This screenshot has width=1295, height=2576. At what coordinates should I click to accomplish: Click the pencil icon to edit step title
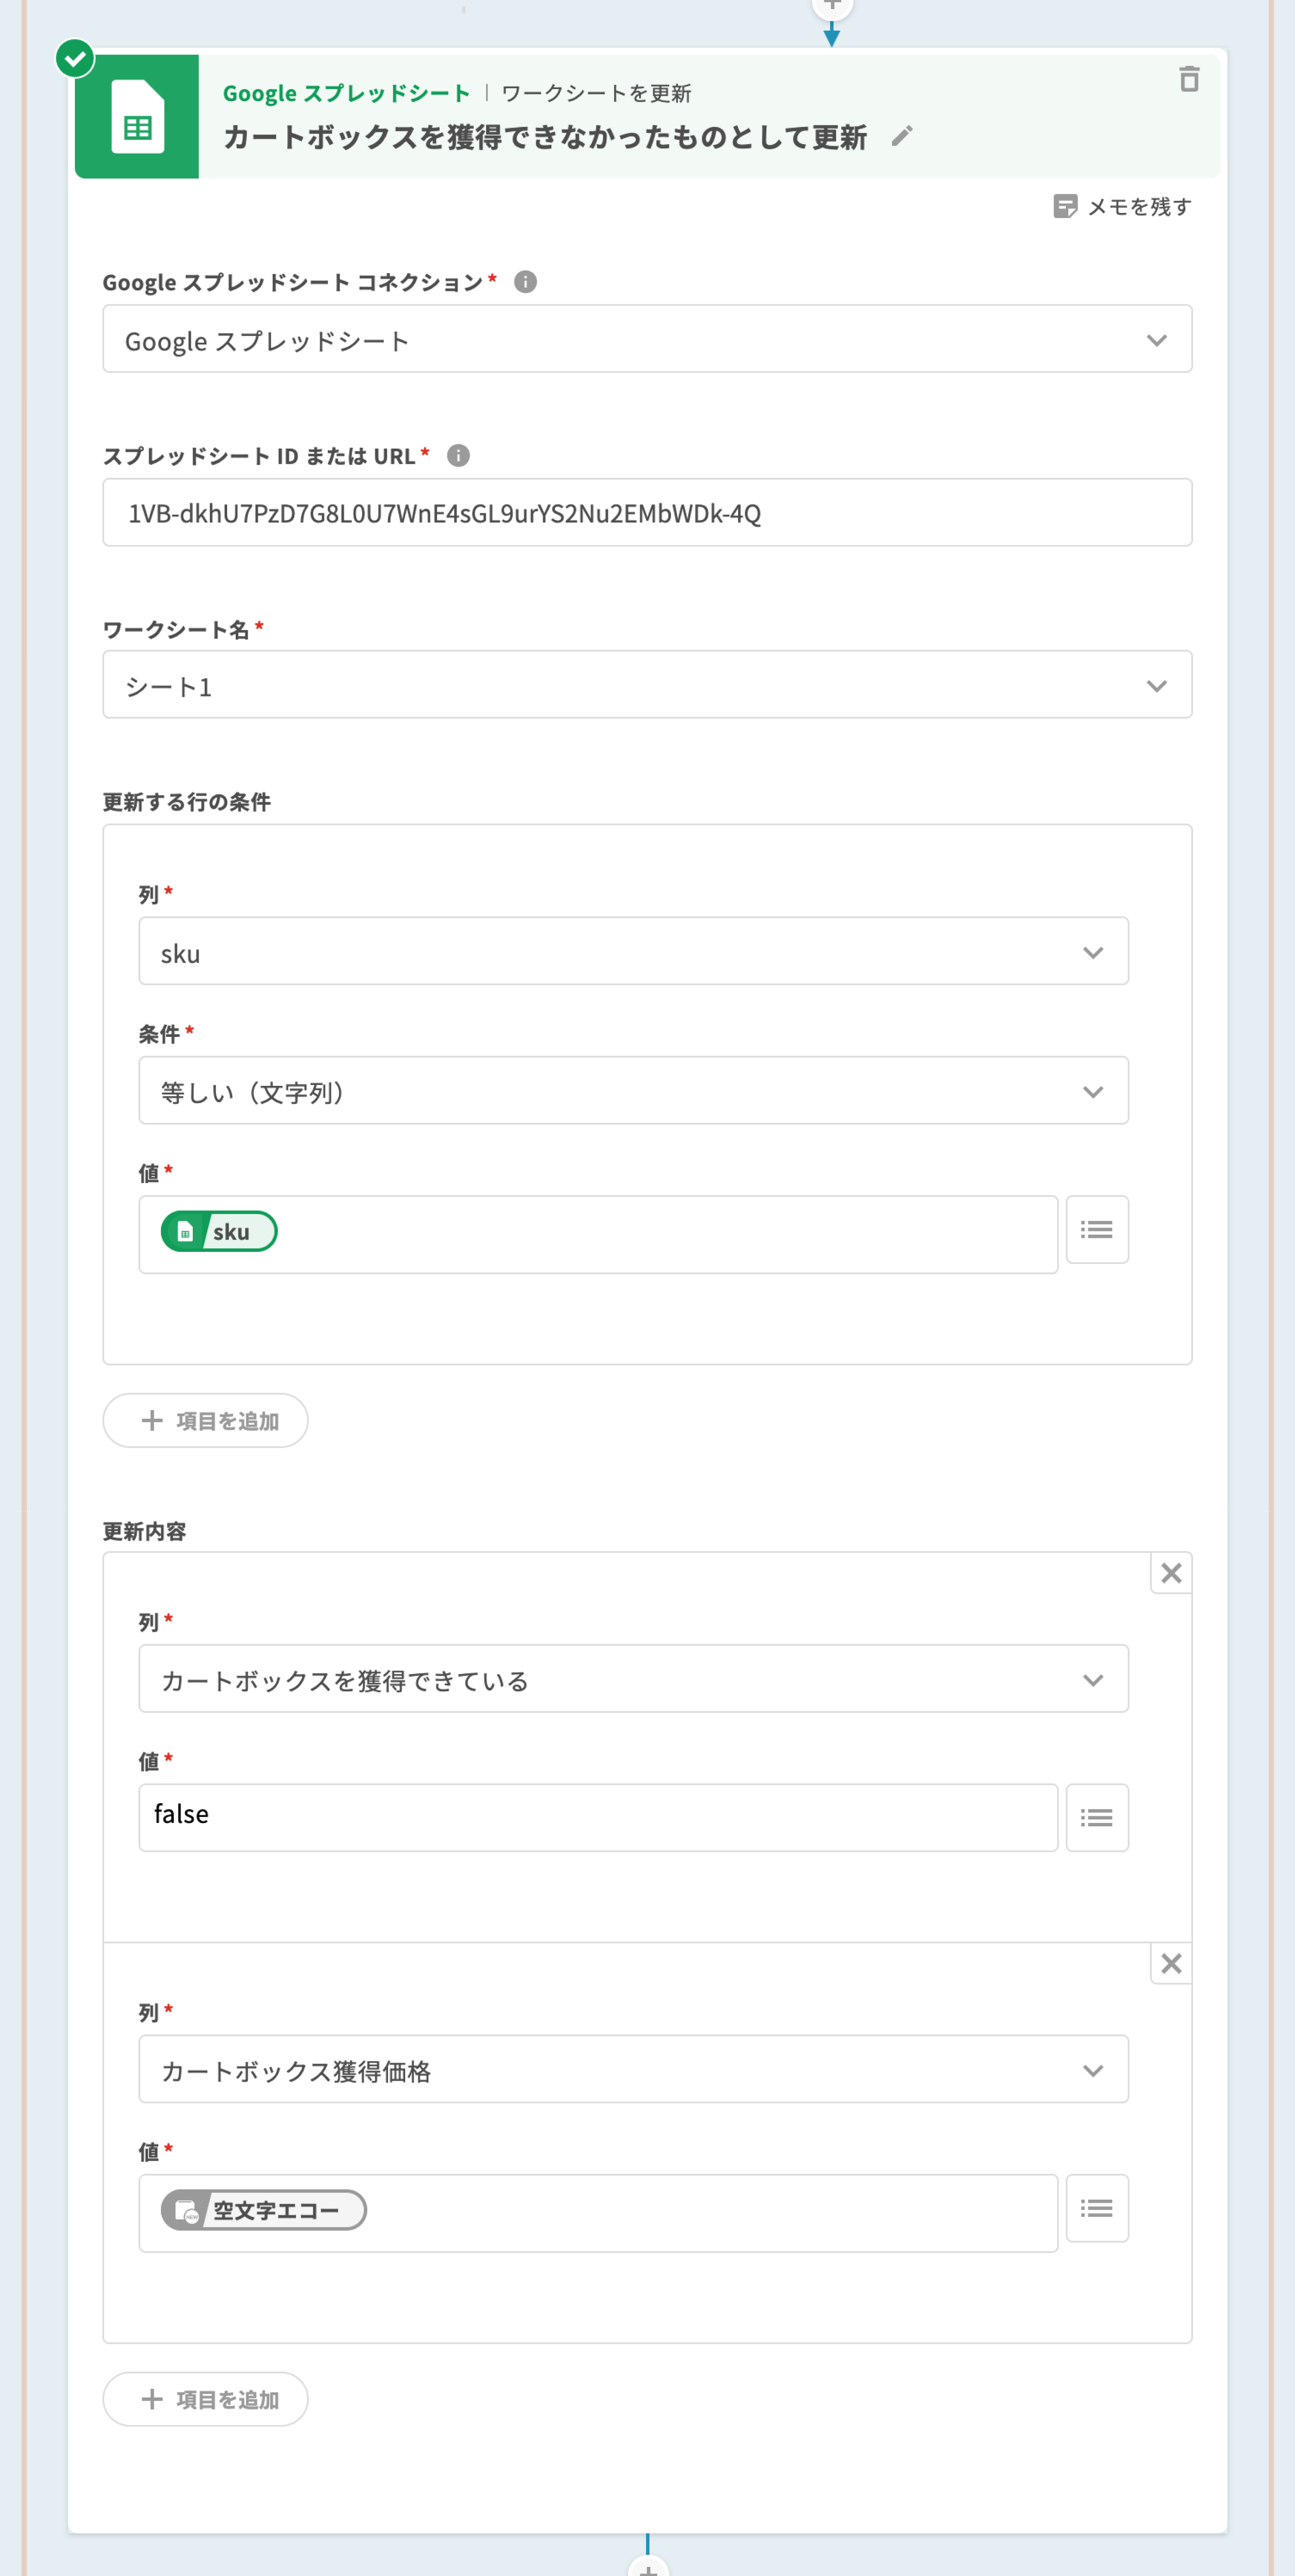[902, 136]
